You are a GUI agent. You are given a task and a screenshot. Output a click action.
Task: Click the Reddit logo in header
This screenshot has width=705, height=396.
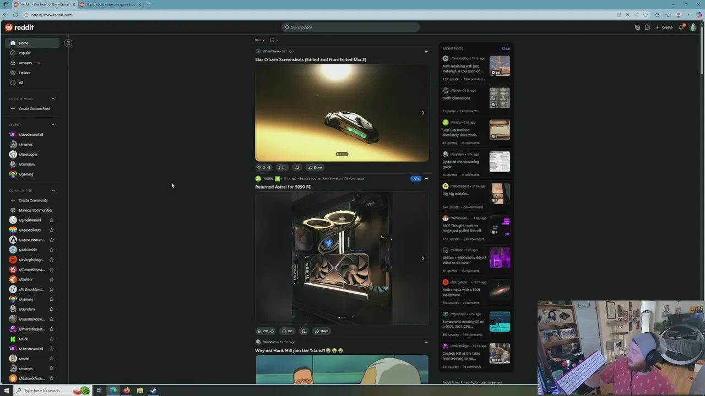coord(19,28)
